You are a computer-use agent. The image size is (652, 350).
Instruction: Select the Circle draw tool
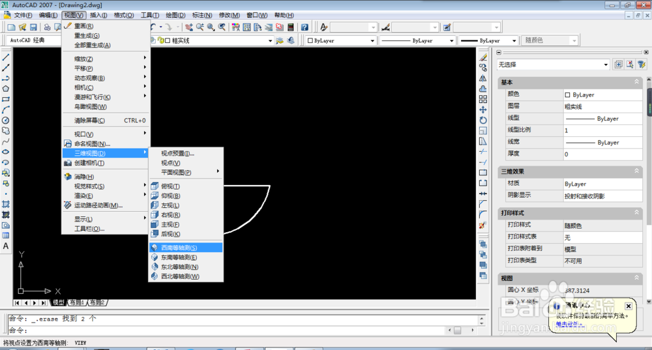tap(6, 120)
